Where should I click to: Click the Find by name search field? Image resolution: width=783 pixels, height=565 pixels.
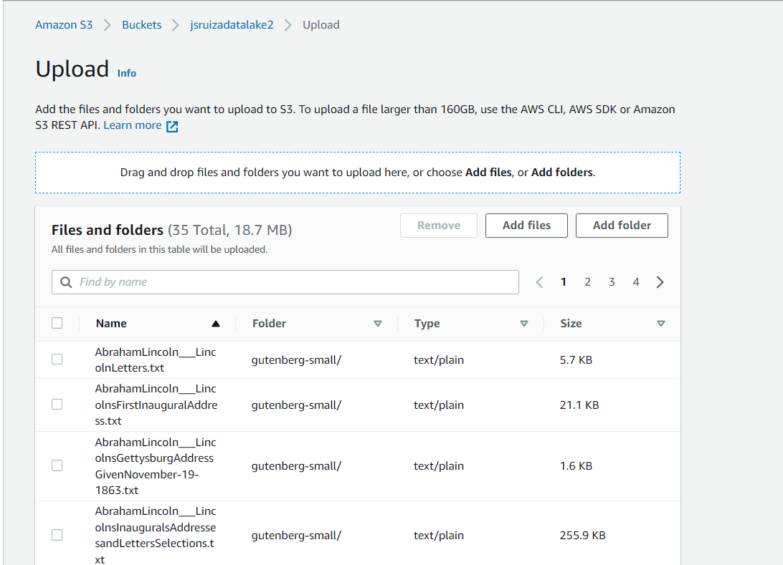[215, 281]
